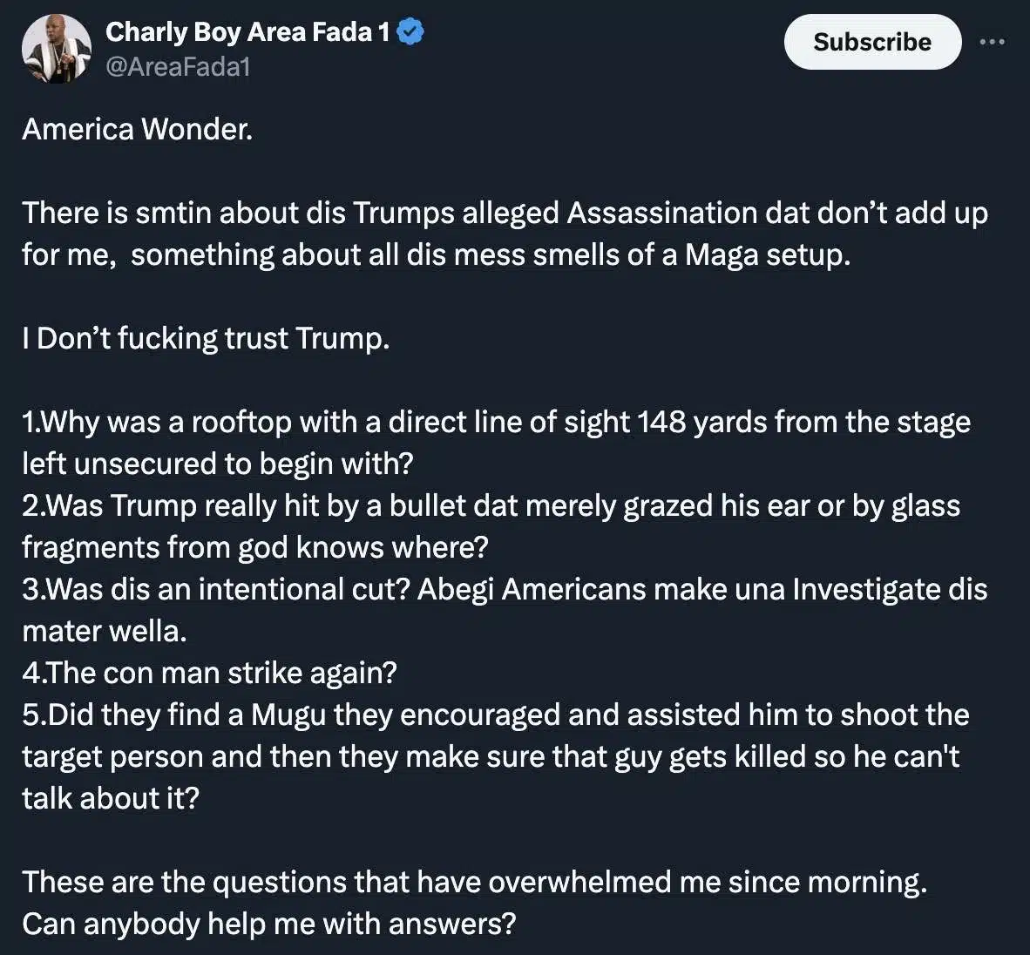This screenshot has width=1030, height=955.
Task: Click the @AreaFada1 handle
Action: (178, 67)
